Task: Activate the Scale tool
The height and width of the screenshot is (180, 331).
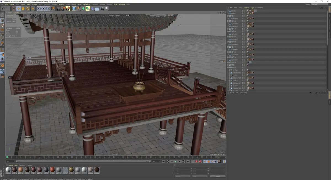Action: pyautogui.click(x=23, y=9)
